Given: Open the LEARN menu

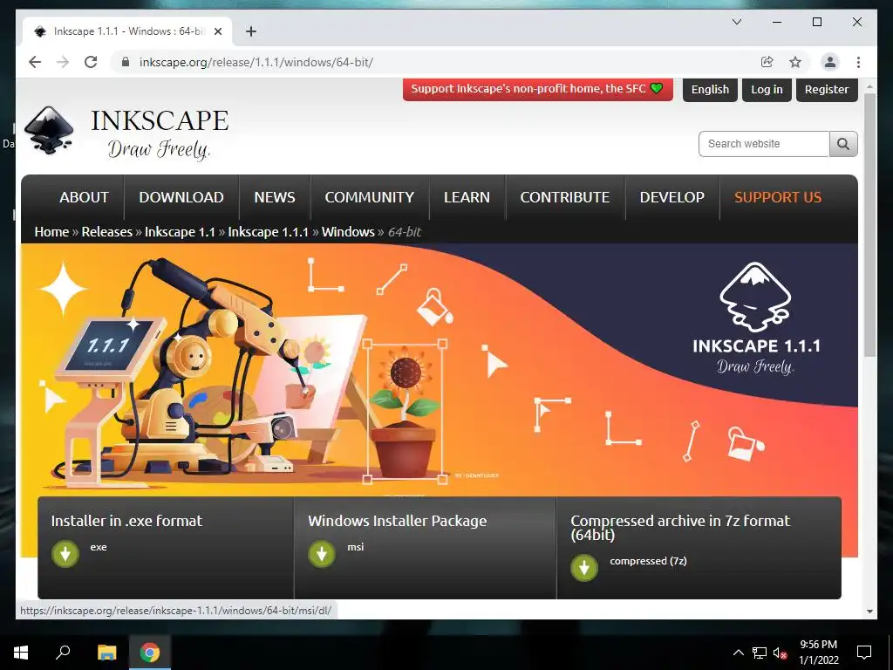Looking at the screenshot, I should (x=467, y=197).
